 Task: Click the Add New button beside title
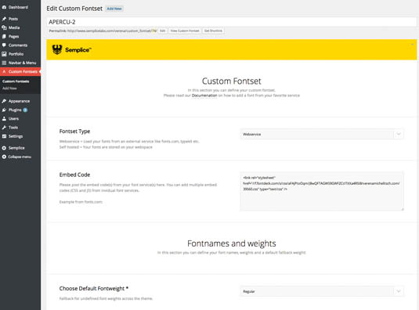point(114,9)
